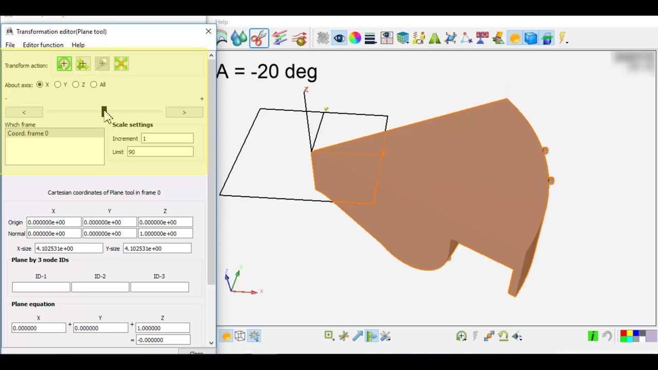Click the green road perspective icon
This screenshot has width=658, height=370.
point(434,39)
